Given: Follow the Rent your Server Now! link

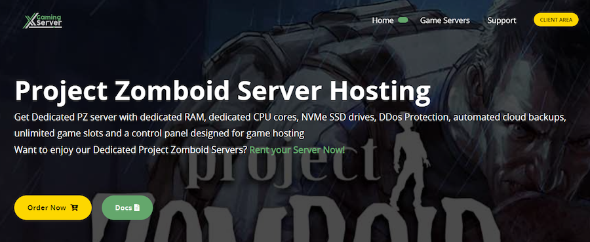Looking at the screenshot, I should point(297,150).
